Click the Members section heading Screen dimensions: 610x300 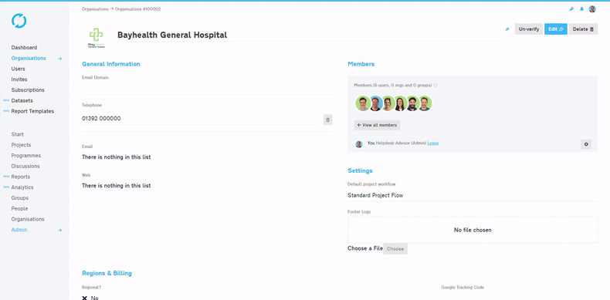[x=361, y=64]
